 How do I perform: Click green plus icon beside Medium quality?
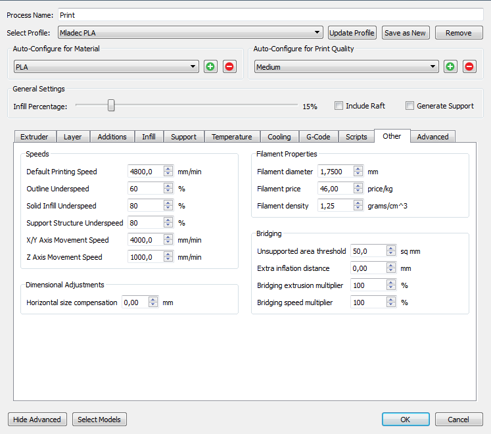(x=450, y=66)
